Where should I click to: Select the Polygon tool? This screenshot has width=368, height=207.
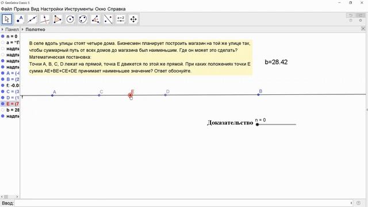[57, 19]
